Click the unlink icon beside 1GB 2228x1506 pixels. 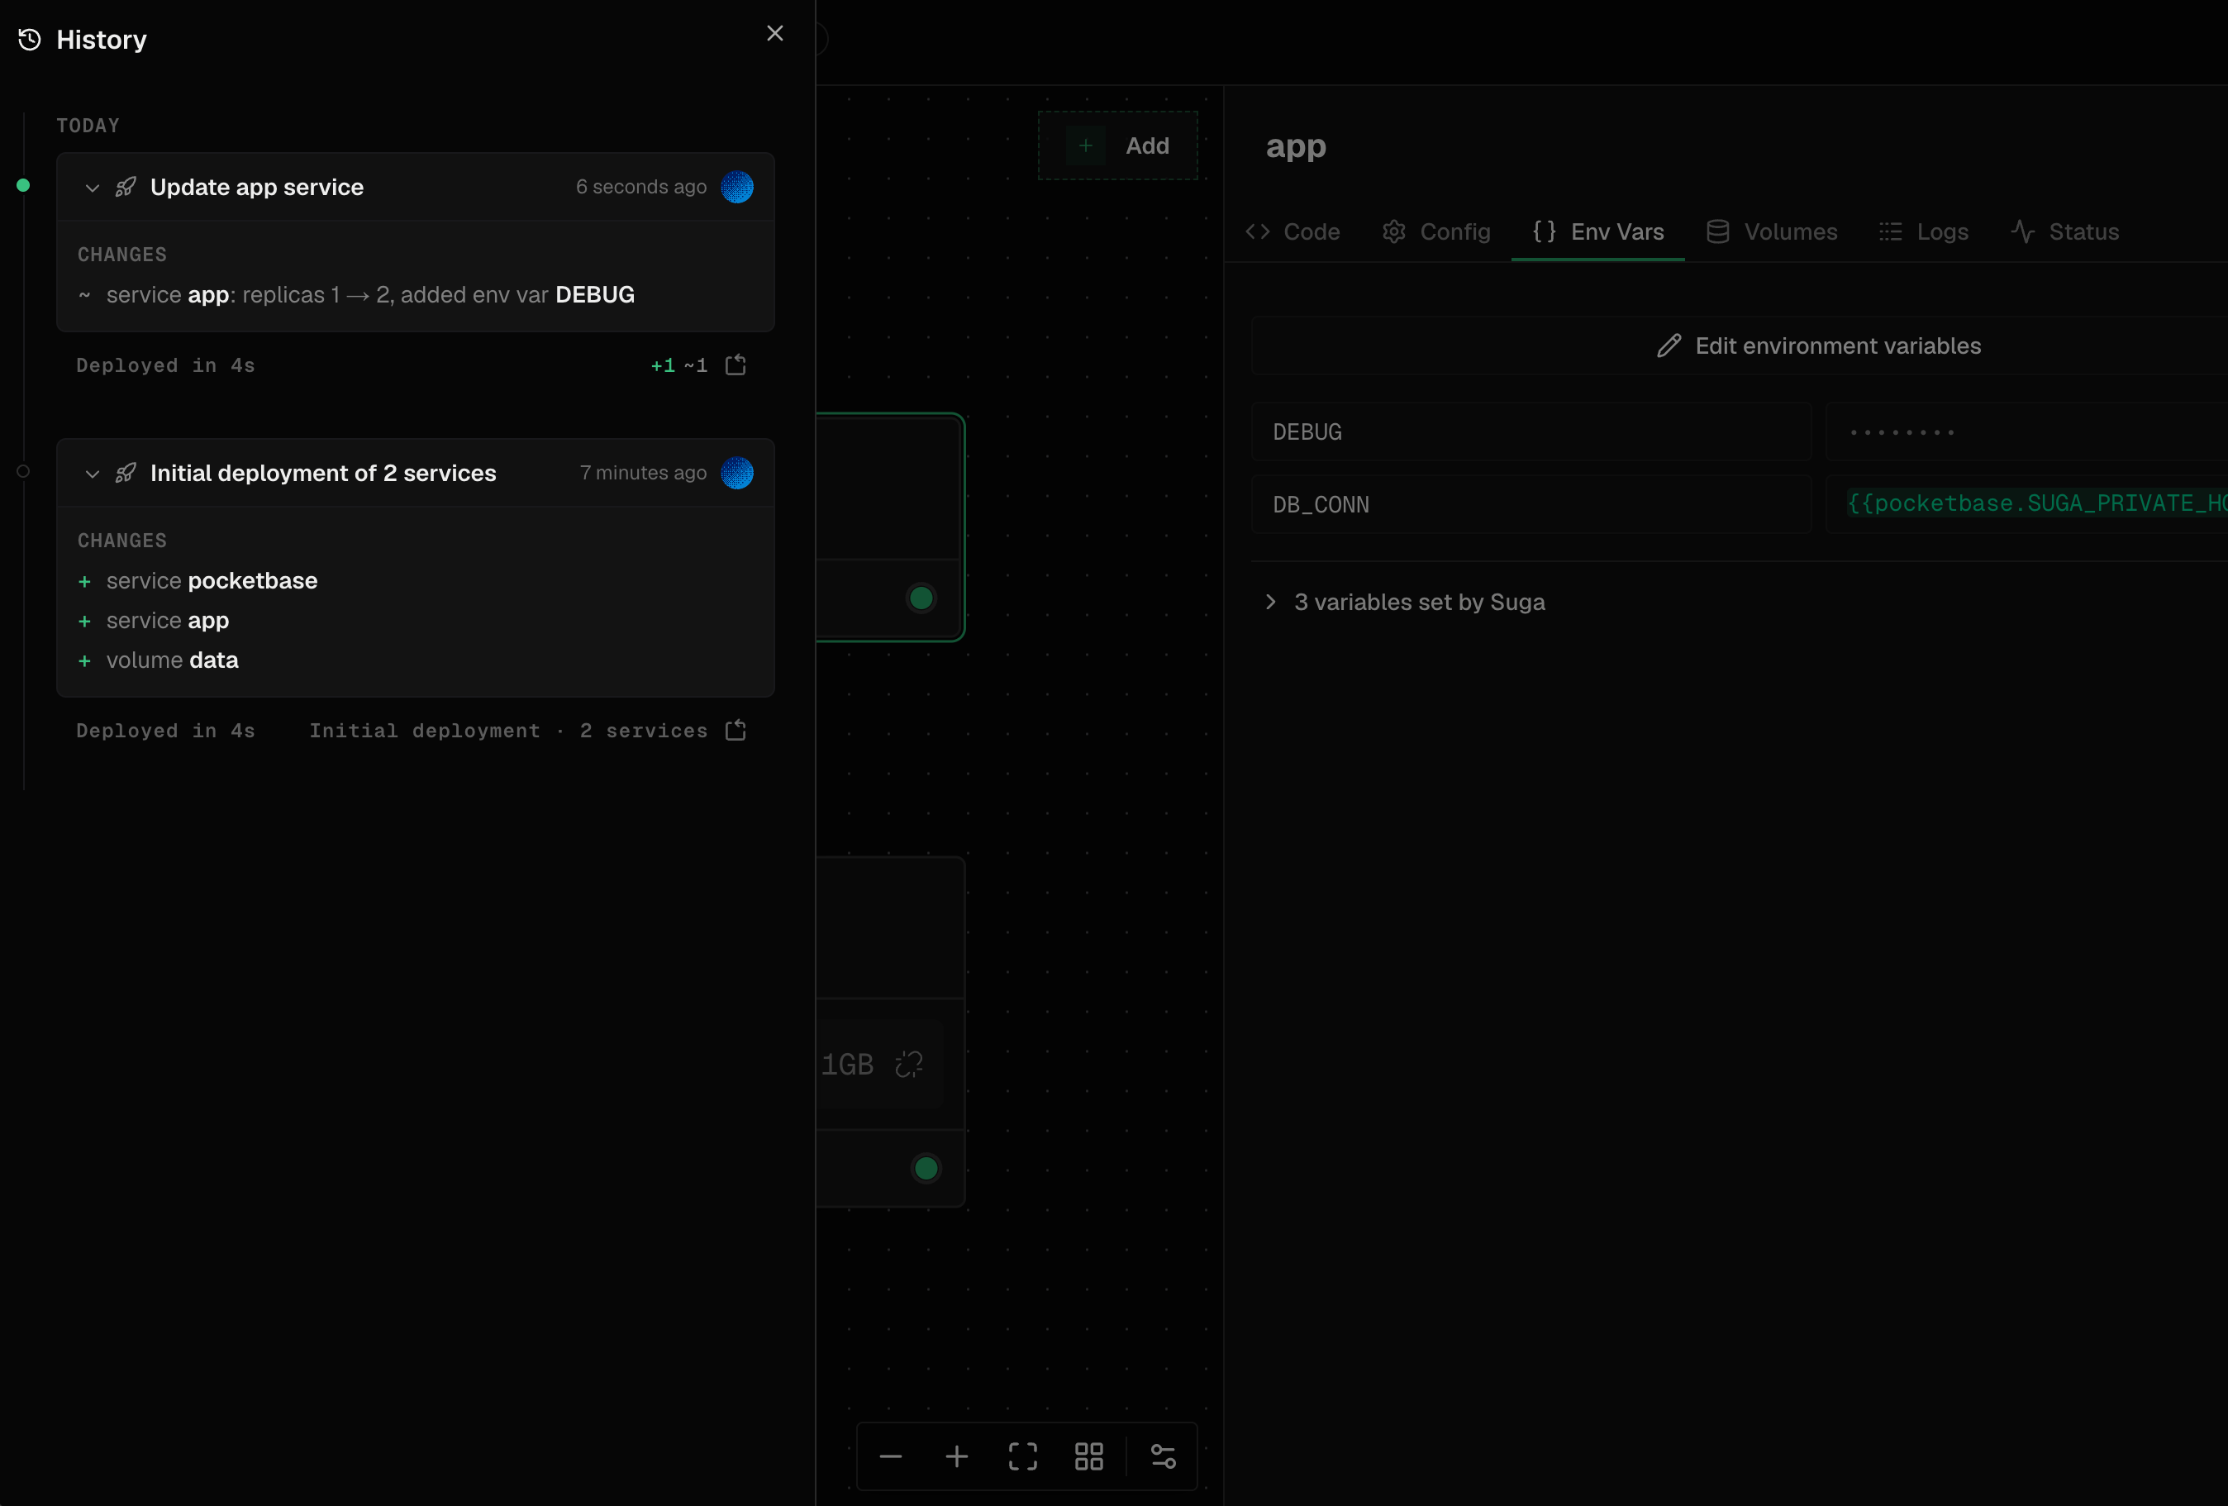click(x=909, y=1064)
